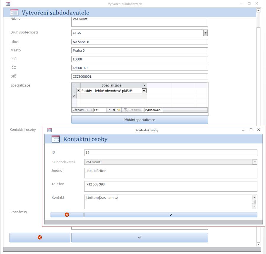Click the Město field Praha 6
Image resolution: width=266 pixels, height=254 pixels.
pos(140,50)
